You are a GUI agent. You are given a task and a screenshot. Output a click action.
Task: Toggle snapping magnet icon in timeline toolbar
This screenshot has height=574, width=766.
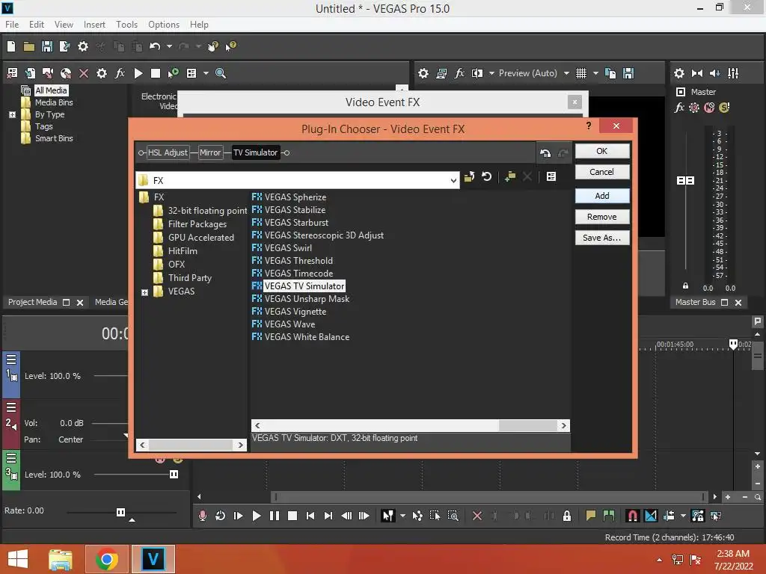(x=632, y=516)
